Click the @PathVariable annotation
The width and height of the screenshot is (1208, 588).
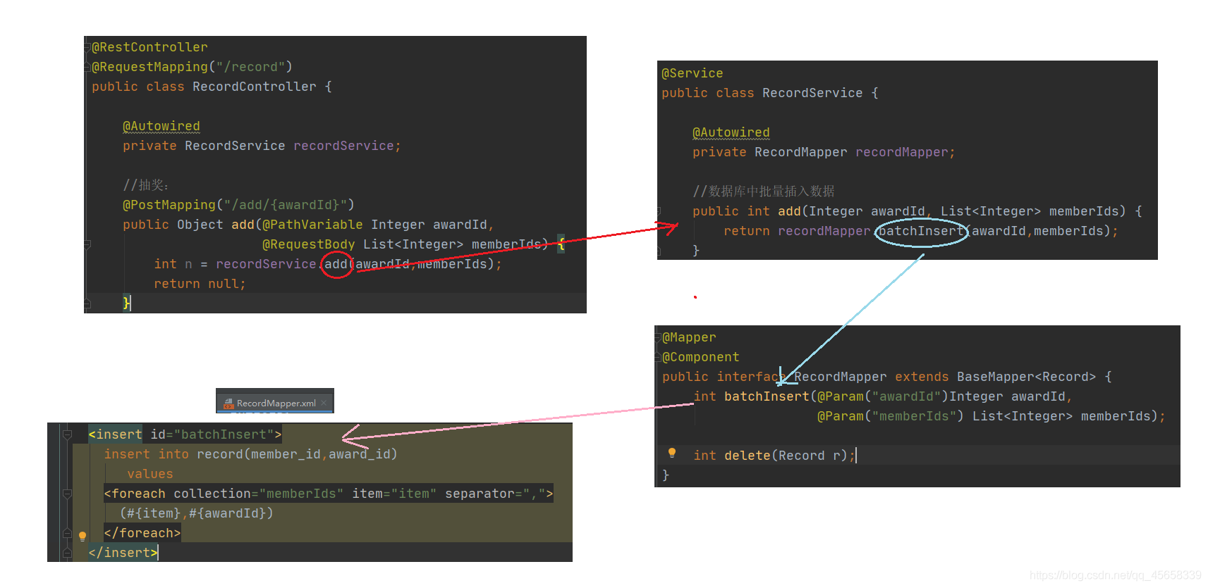pyautogui.click(x=312, y=225)
